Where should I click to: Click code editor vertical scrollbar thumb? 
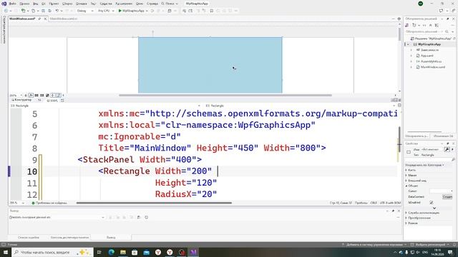click(x=399, y=139)
